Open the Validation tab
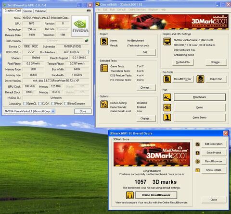Image resolution: width=231 pixels, height=214 pixels. (40, 11)
